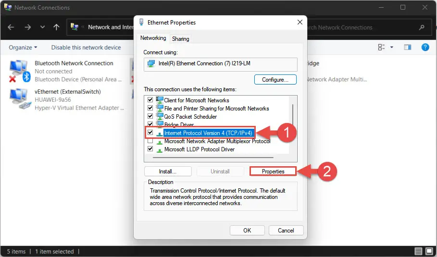Click Ethernet Properties title bar icon
The height and width of the screenshot is (257, 437).
click(141, 22)
